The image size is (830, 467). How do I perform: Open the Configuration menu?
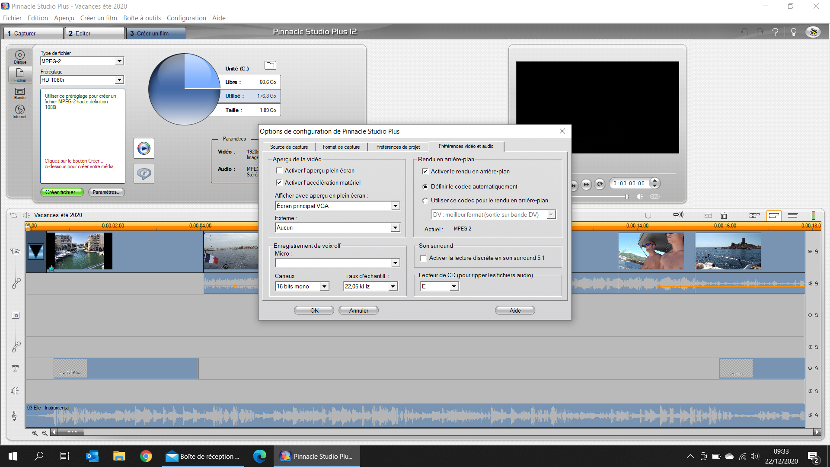coord(186,18)
